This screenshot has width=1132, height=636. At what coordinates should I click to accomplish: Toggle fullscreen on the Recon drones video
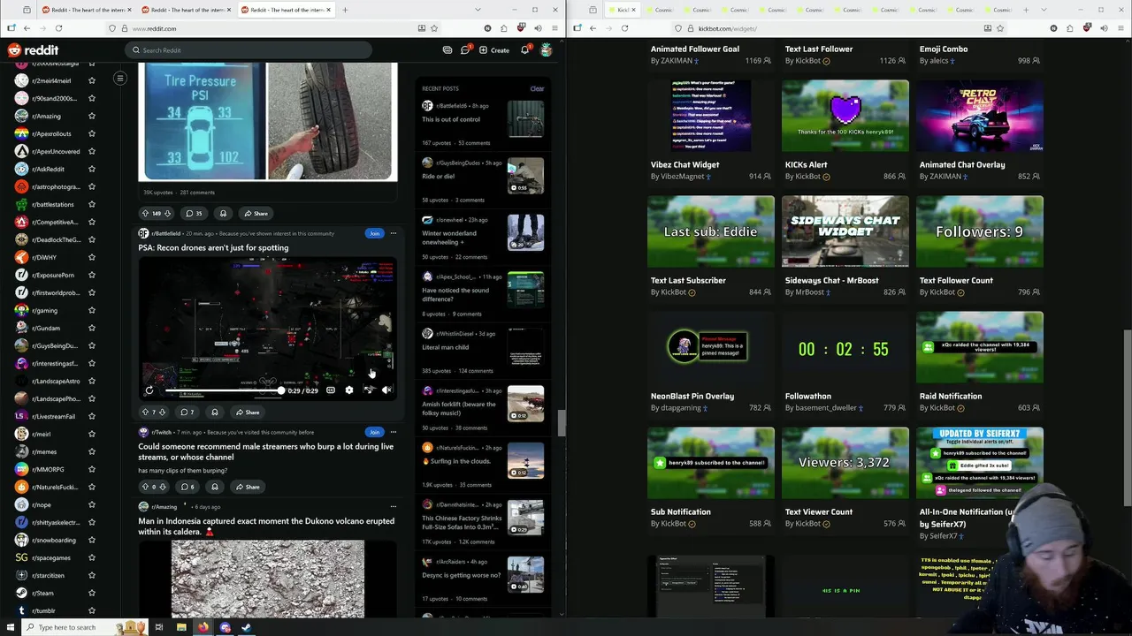[368, 390]
